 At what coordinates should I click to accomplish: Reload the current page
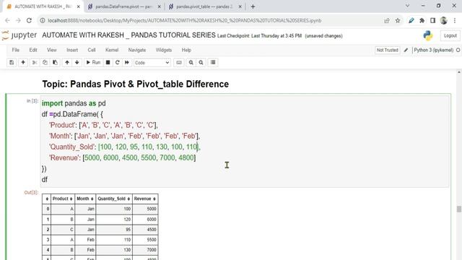(x=29, y=21)
